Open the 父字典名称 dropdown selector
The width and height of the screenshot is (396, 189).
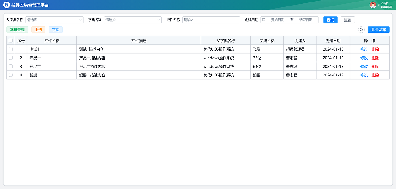(54, 19)
